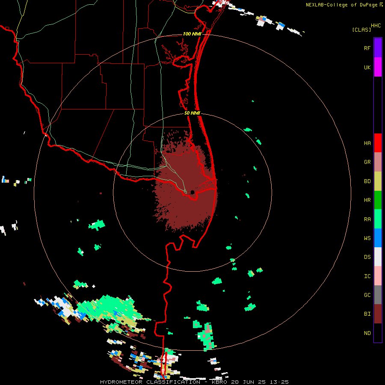Viewport: 385px width, 385px height.
Task: Click the RF purple legend swatch
Action: (x=378, y=48)
